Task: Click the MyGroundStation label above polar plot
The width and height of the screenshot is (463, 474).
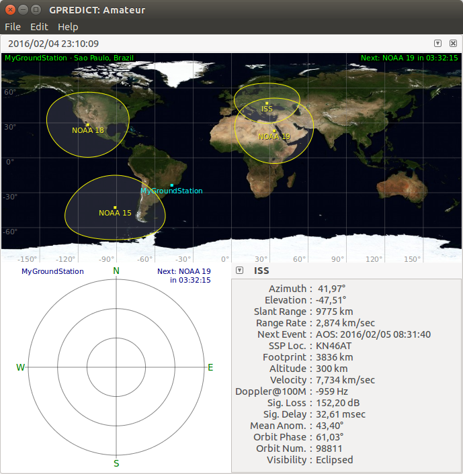Action: [52, 271]
